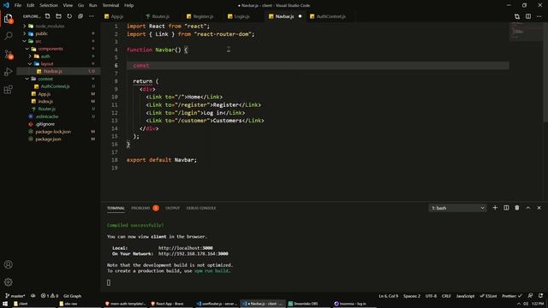548x308 pixels.
Task: Collapse the src folder
Action: click(x=25, y=41)
